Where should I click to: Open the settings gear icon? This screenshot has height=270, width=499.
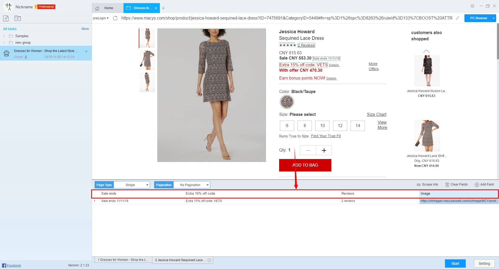(472, 6)
